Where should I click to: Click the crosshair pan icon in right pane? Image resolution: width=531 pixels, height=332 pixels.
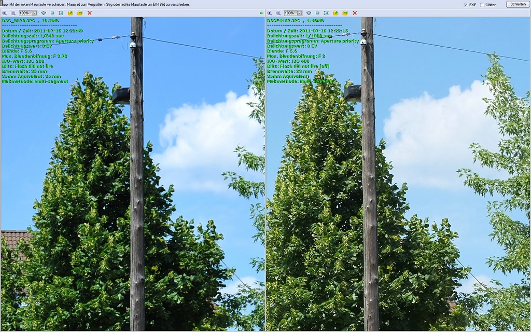pos(309,13)
